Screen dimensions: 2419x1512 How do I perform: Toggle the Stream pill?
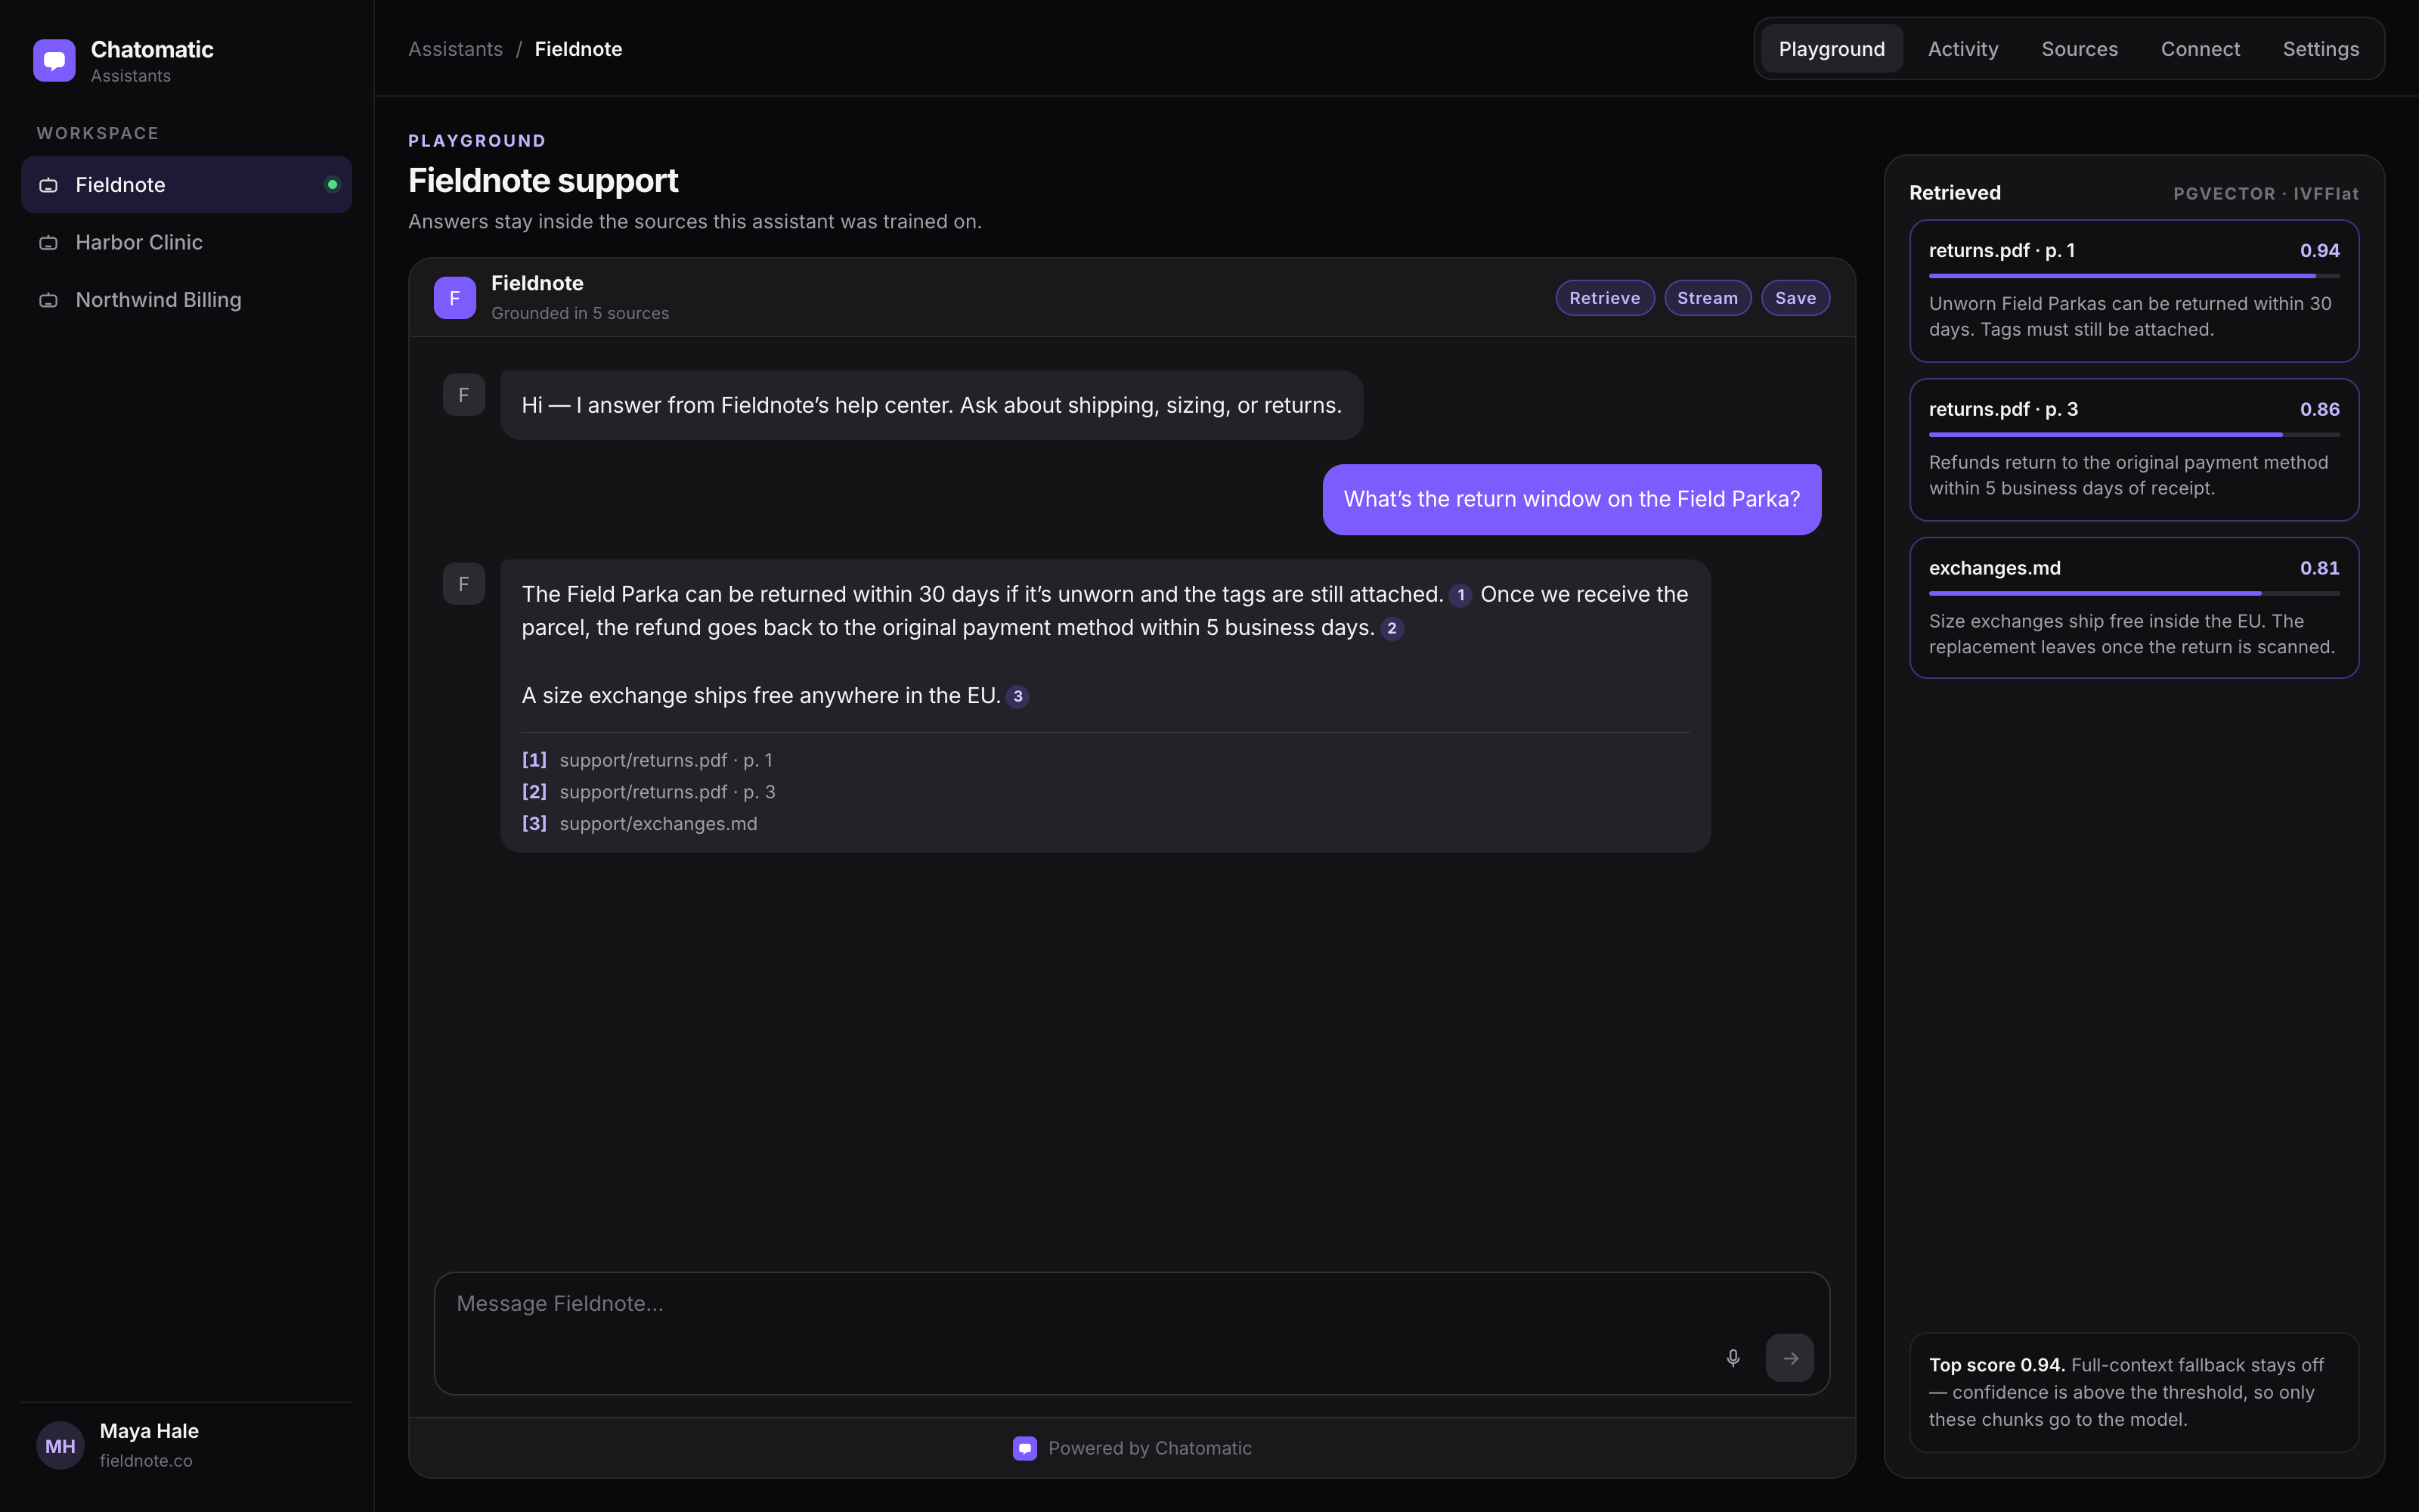tap(1708, 298)
